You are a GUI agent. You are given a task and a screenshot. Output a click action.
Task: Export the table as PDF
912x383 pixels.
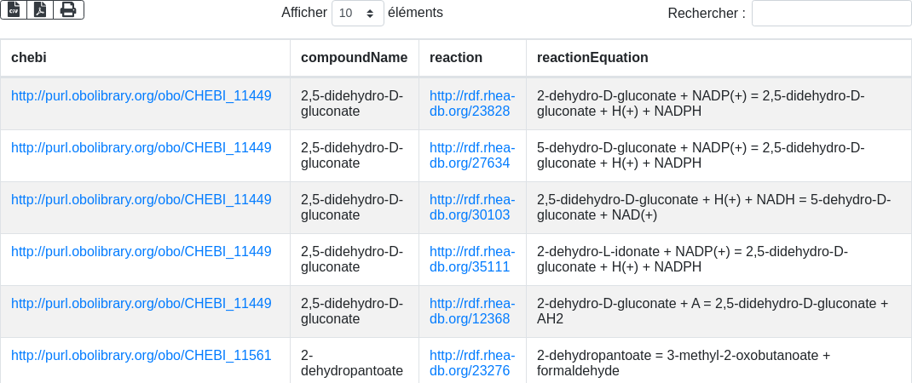(40, 10)
